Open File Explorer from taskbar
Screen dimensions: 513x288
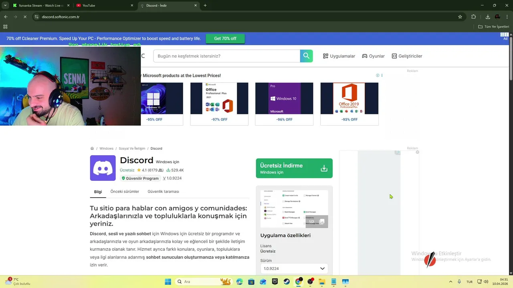(322, 282)
